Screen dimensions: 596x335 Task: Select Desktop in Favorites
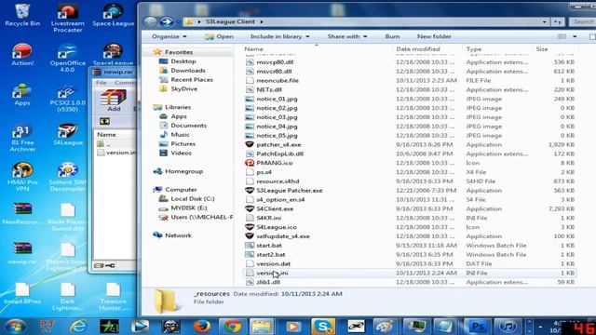[x=183, y=61]
